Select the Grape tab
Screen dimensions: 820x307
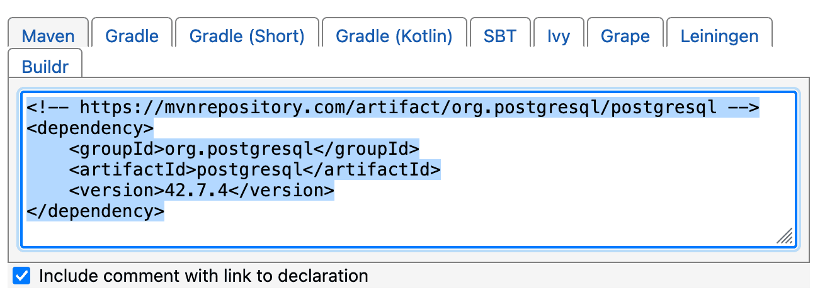click(625, 36)
